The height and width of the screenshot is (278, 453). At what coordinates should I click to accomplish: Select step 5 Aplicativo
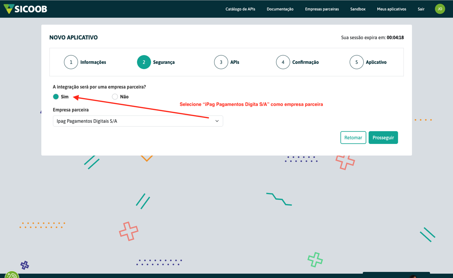pos(368,62)
